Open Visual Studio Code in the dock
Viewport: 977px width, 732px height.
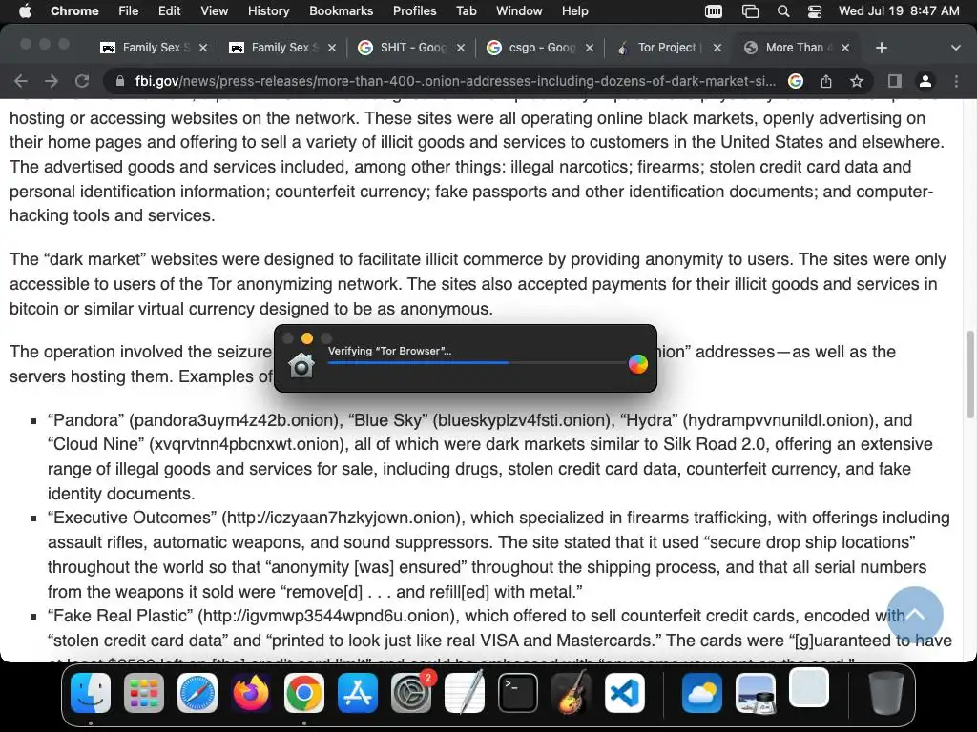[x=624, y=693]
